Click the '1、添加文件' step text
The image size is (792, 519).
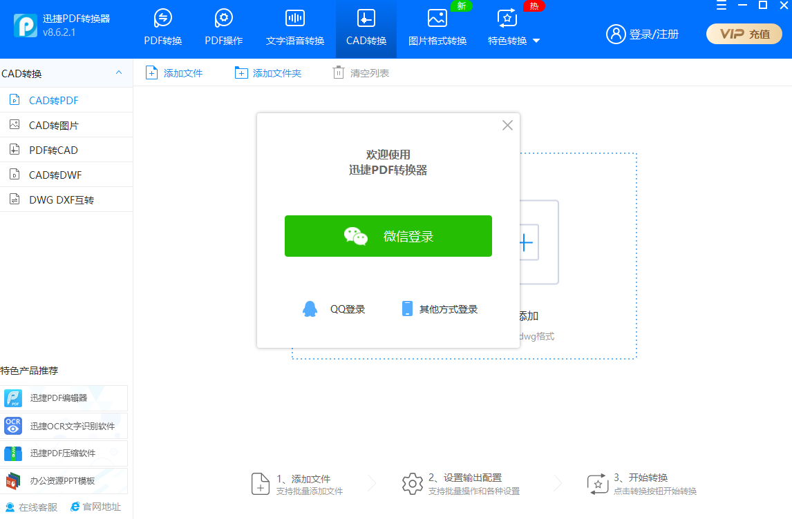coord(303,479)
